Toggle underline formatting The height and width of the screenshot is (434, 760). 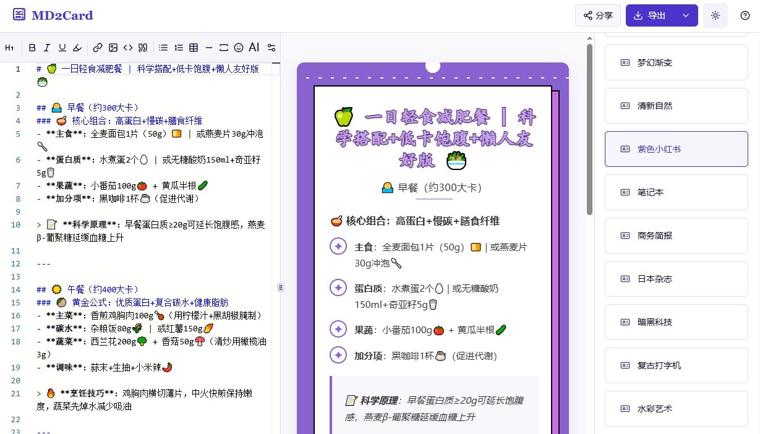(x=62, y=48)
